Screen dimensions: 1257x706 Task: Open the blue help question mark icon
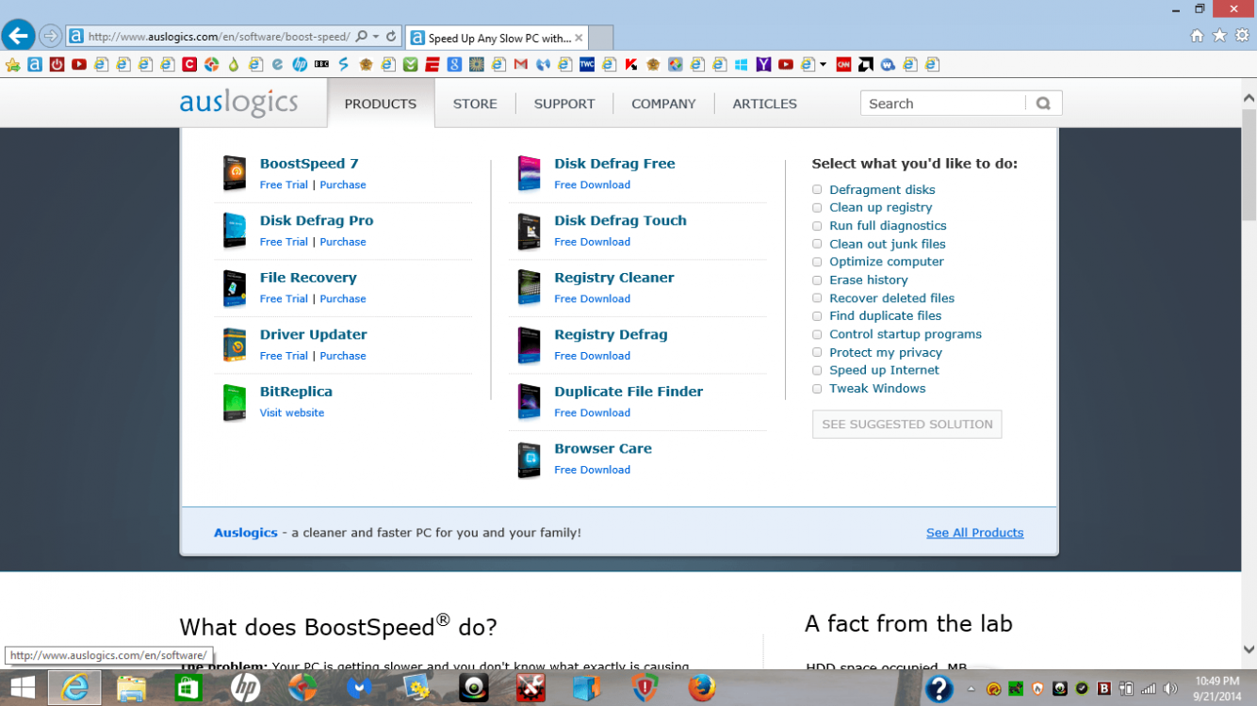[939, 688]
